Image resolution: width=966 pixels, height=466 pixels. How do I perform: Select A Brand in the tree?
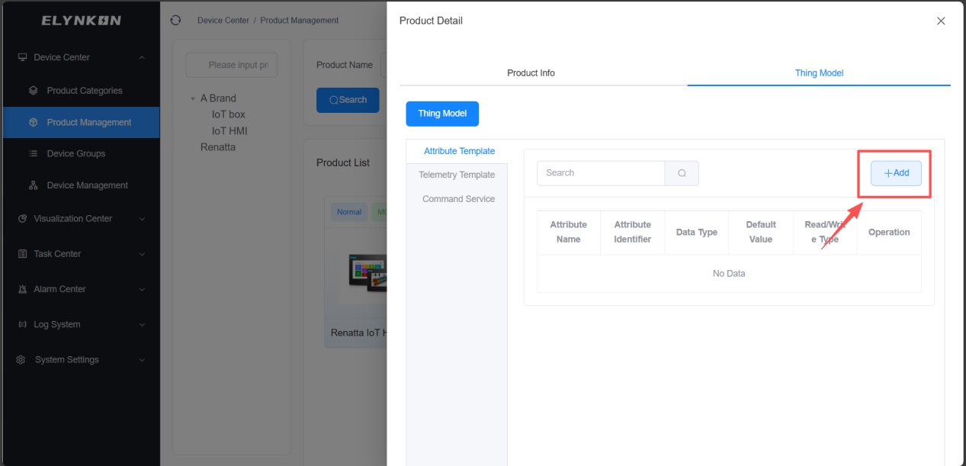pyautogui.click(x=218, y=98)
